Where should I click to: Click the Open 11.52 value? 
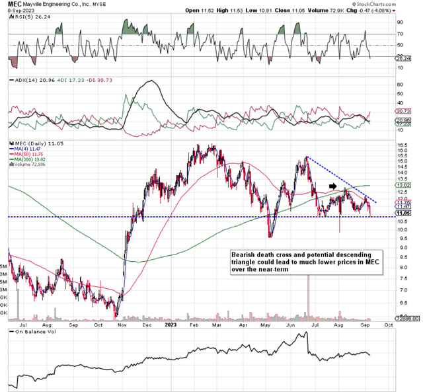click(200, 11)
